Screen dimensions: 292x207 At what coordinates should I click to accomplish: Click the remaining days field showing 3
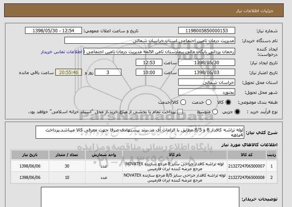coord(108,72)
